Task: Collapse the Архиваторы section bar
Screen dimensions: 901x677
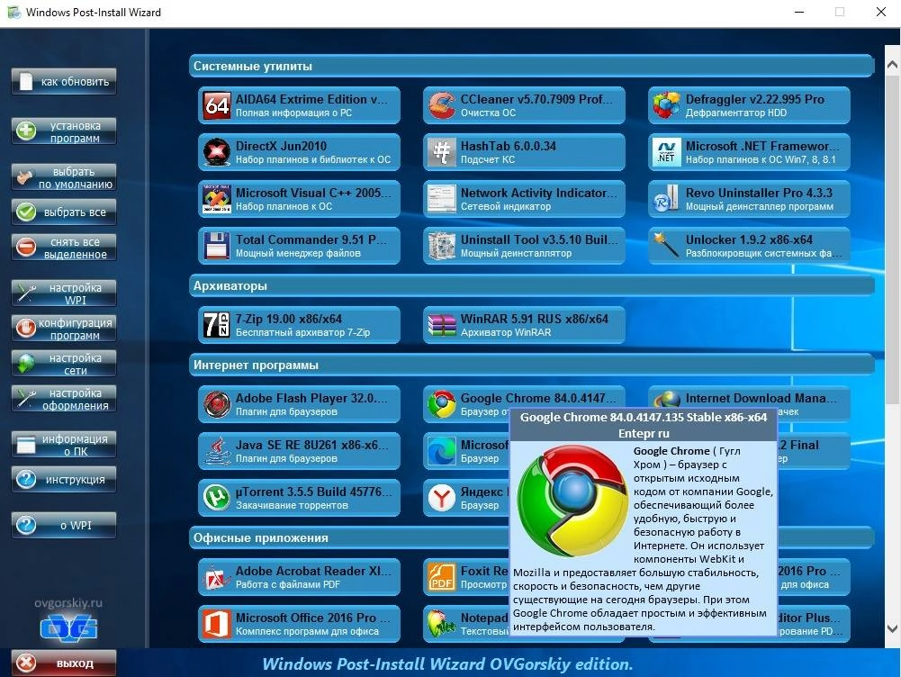Action: point(531,286)
